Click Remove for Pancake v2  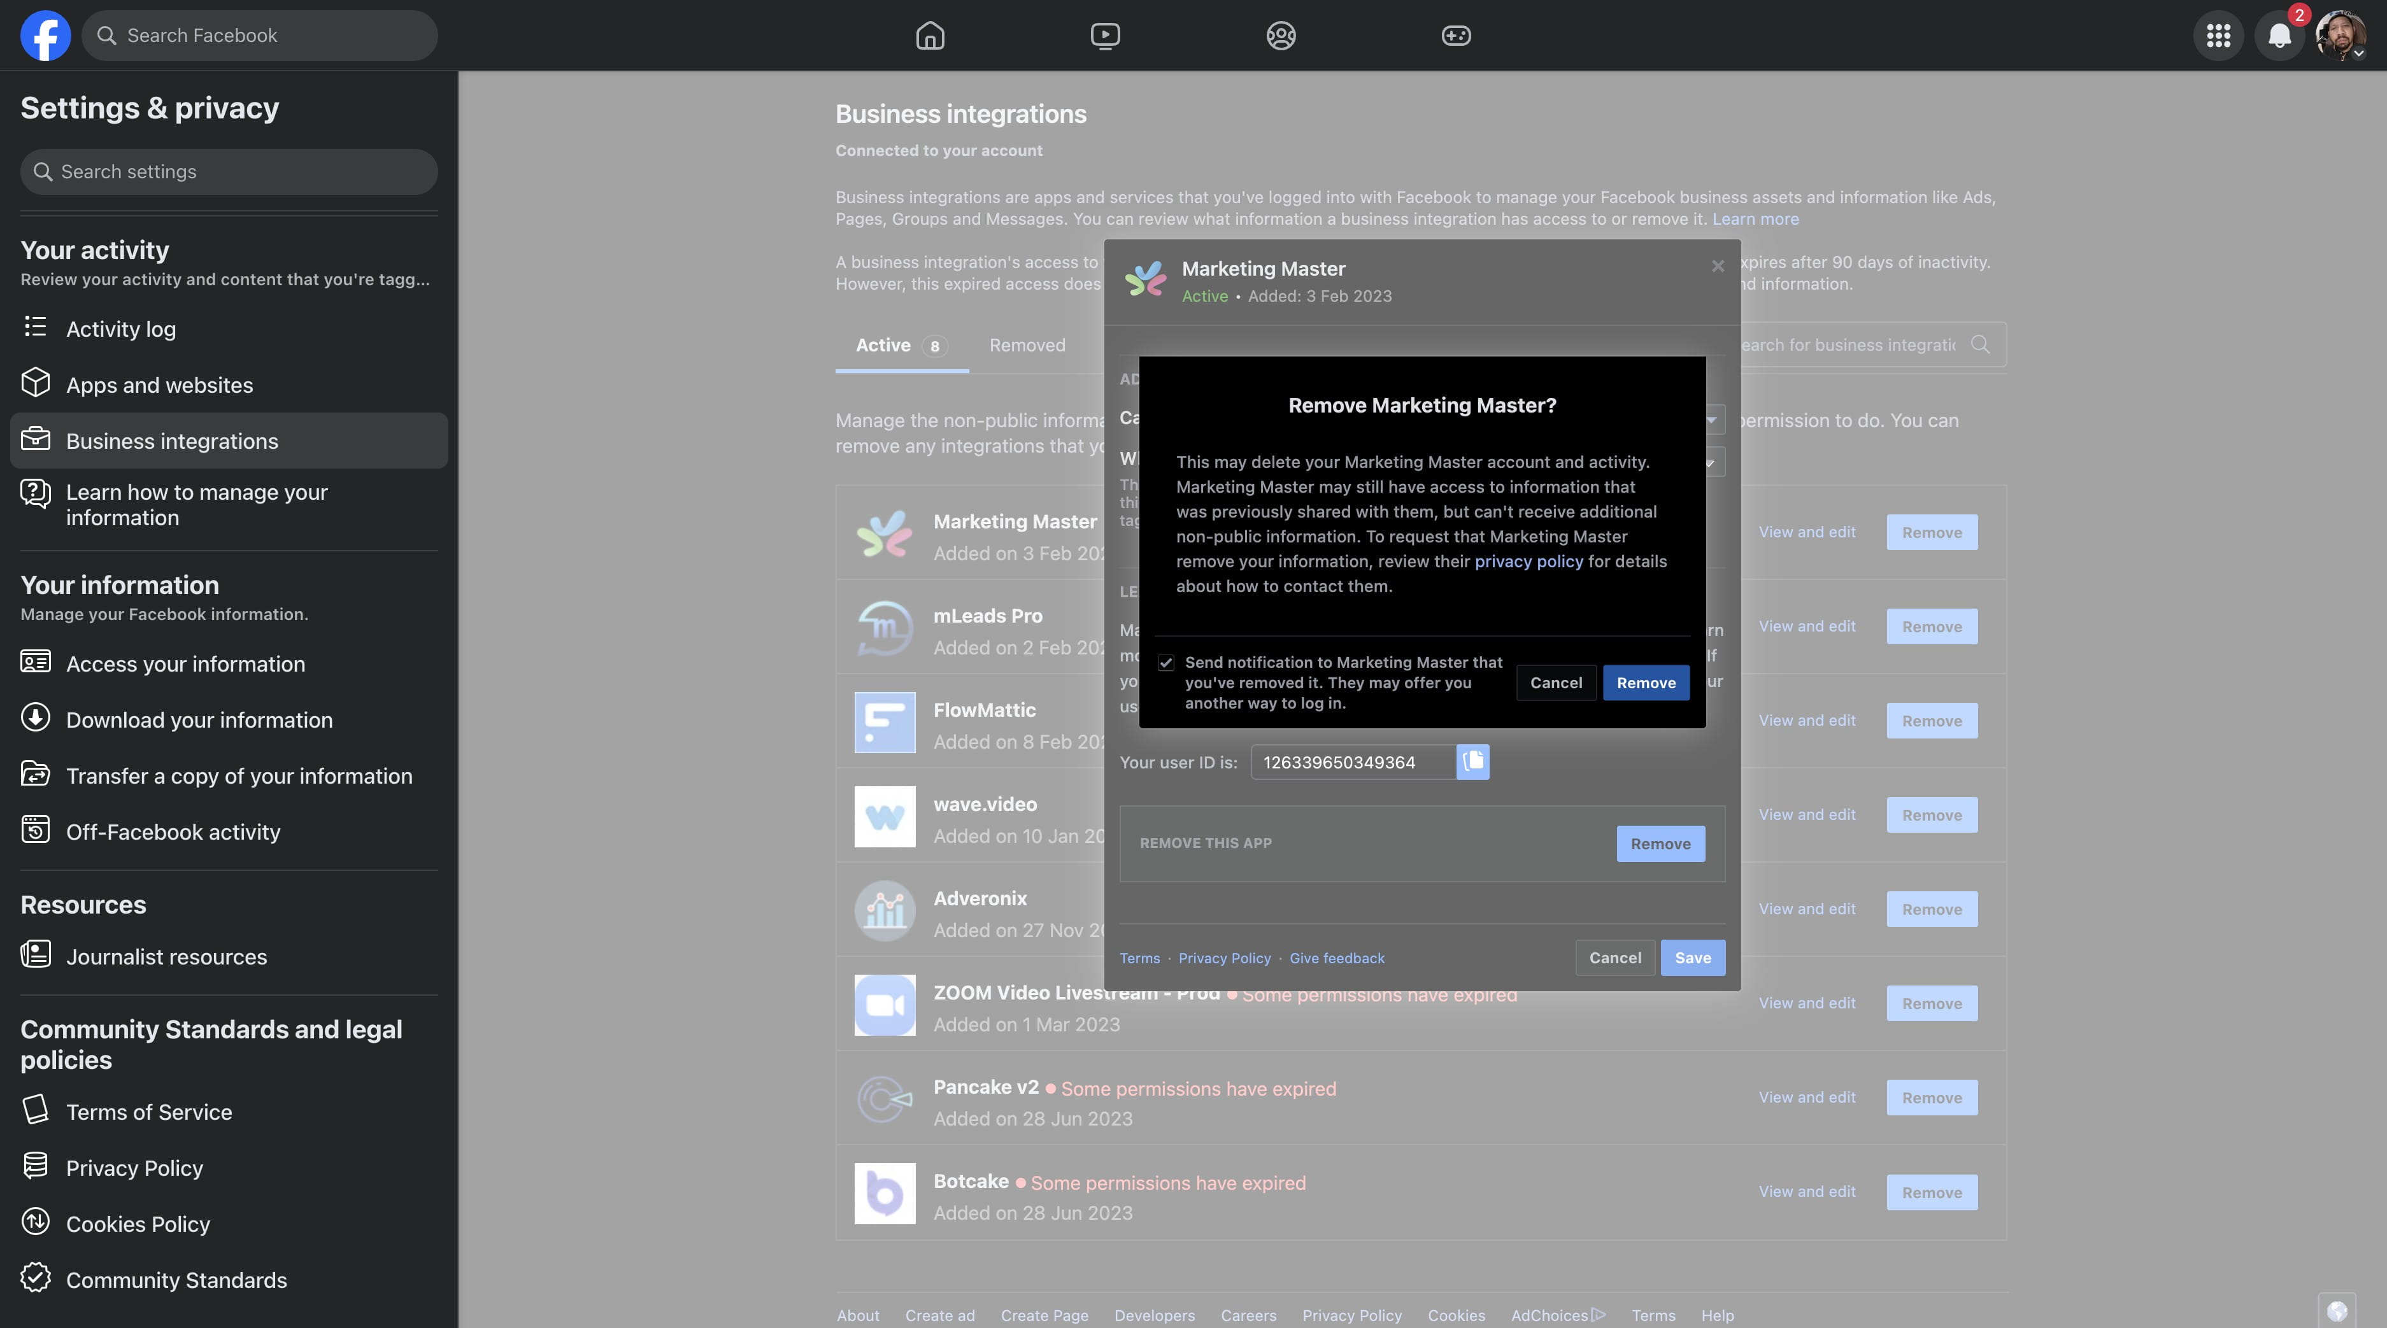[1931, 1098]
